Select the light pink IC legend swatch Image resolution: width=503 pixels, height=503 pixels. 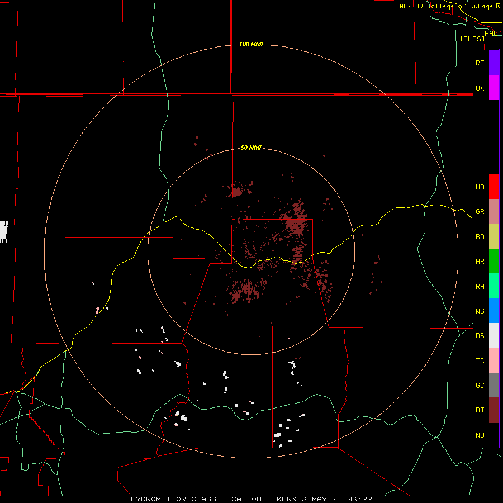(493, 360)
